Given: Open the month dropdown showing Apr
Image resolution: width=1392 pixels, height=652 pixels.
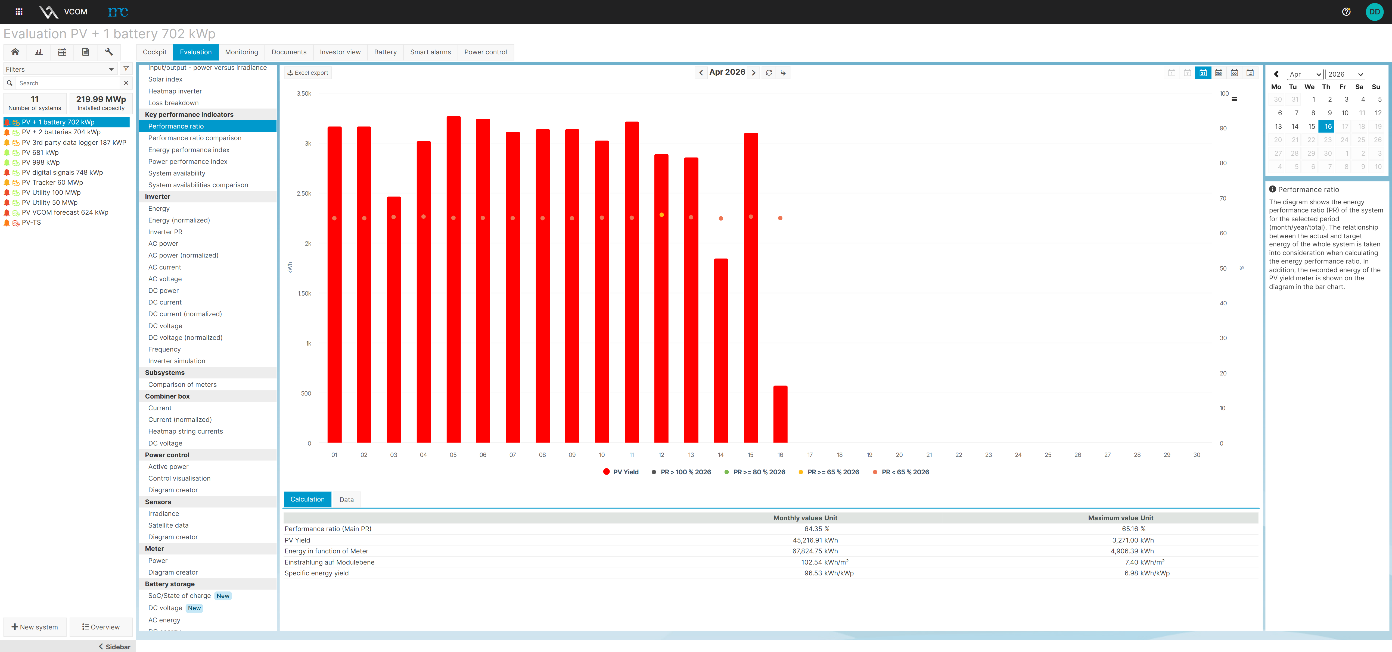Looking at the screenshot, I should pos(1304,74).
